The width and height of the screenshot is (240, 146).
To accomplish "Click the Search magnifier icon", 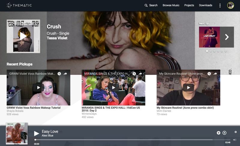I will 146,5.
